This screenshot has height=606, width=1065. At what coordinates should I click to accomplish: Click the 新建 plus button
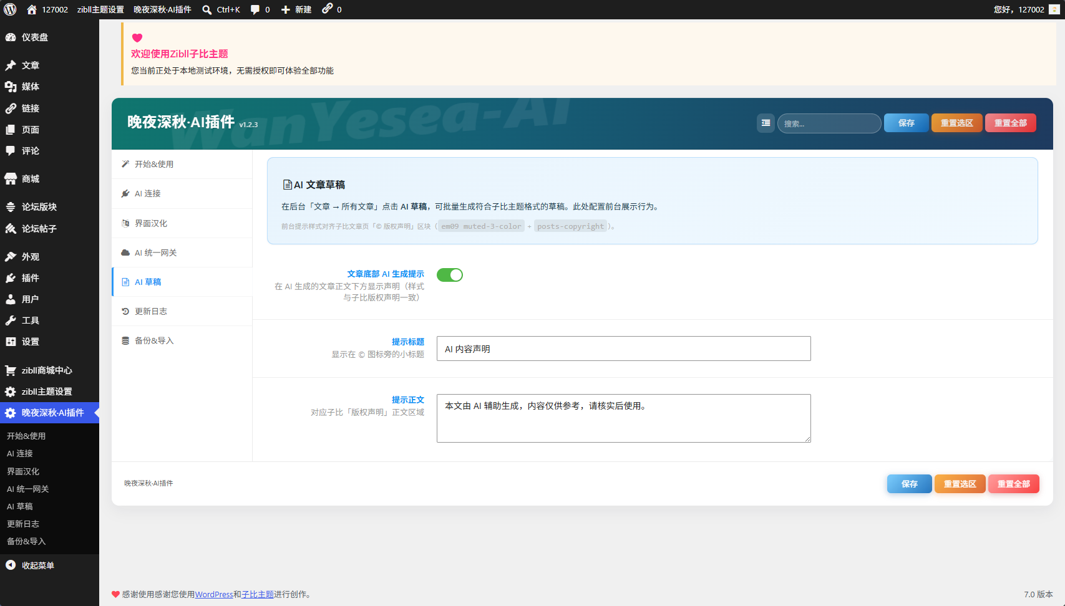pos(296,9)
